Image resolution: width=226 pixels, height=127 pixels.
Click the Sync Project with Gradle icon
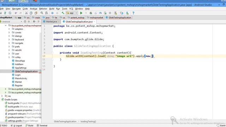(121, 13)
